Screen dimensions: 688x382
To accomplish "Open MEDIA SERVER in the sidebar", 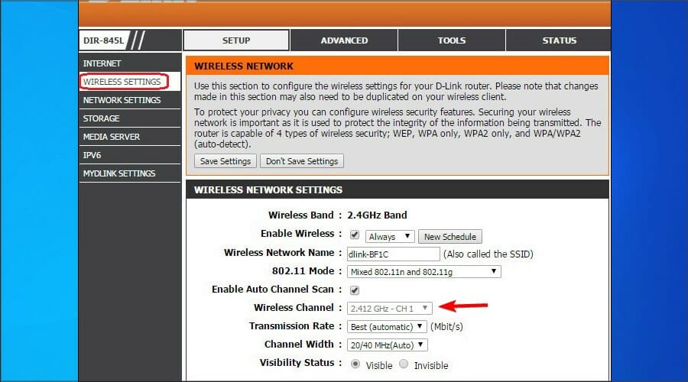I will pyautogui.click(x=130, y=137).
